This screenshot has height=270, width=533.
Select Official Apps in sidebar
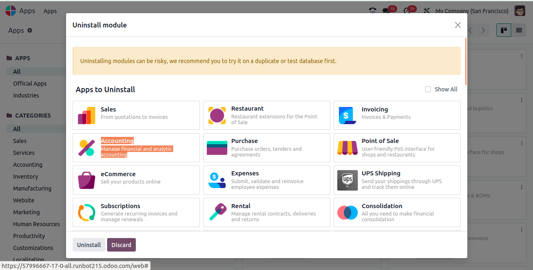point(30,84)
